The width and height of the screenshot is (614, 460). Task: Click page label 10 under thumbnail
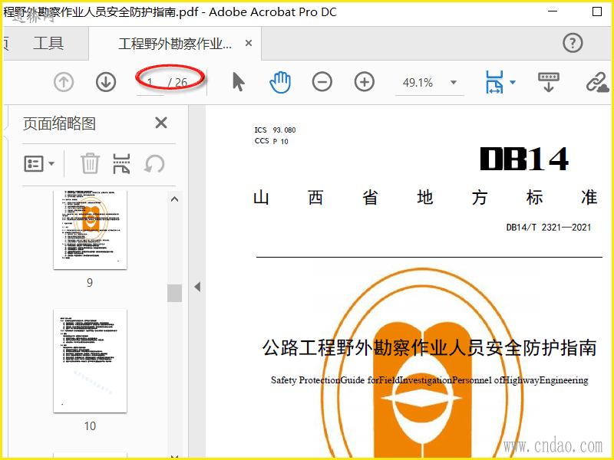tap(90, 426)
